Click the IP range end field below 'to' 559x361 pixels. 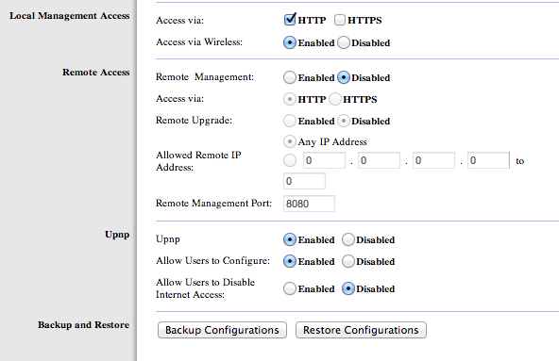304,181
